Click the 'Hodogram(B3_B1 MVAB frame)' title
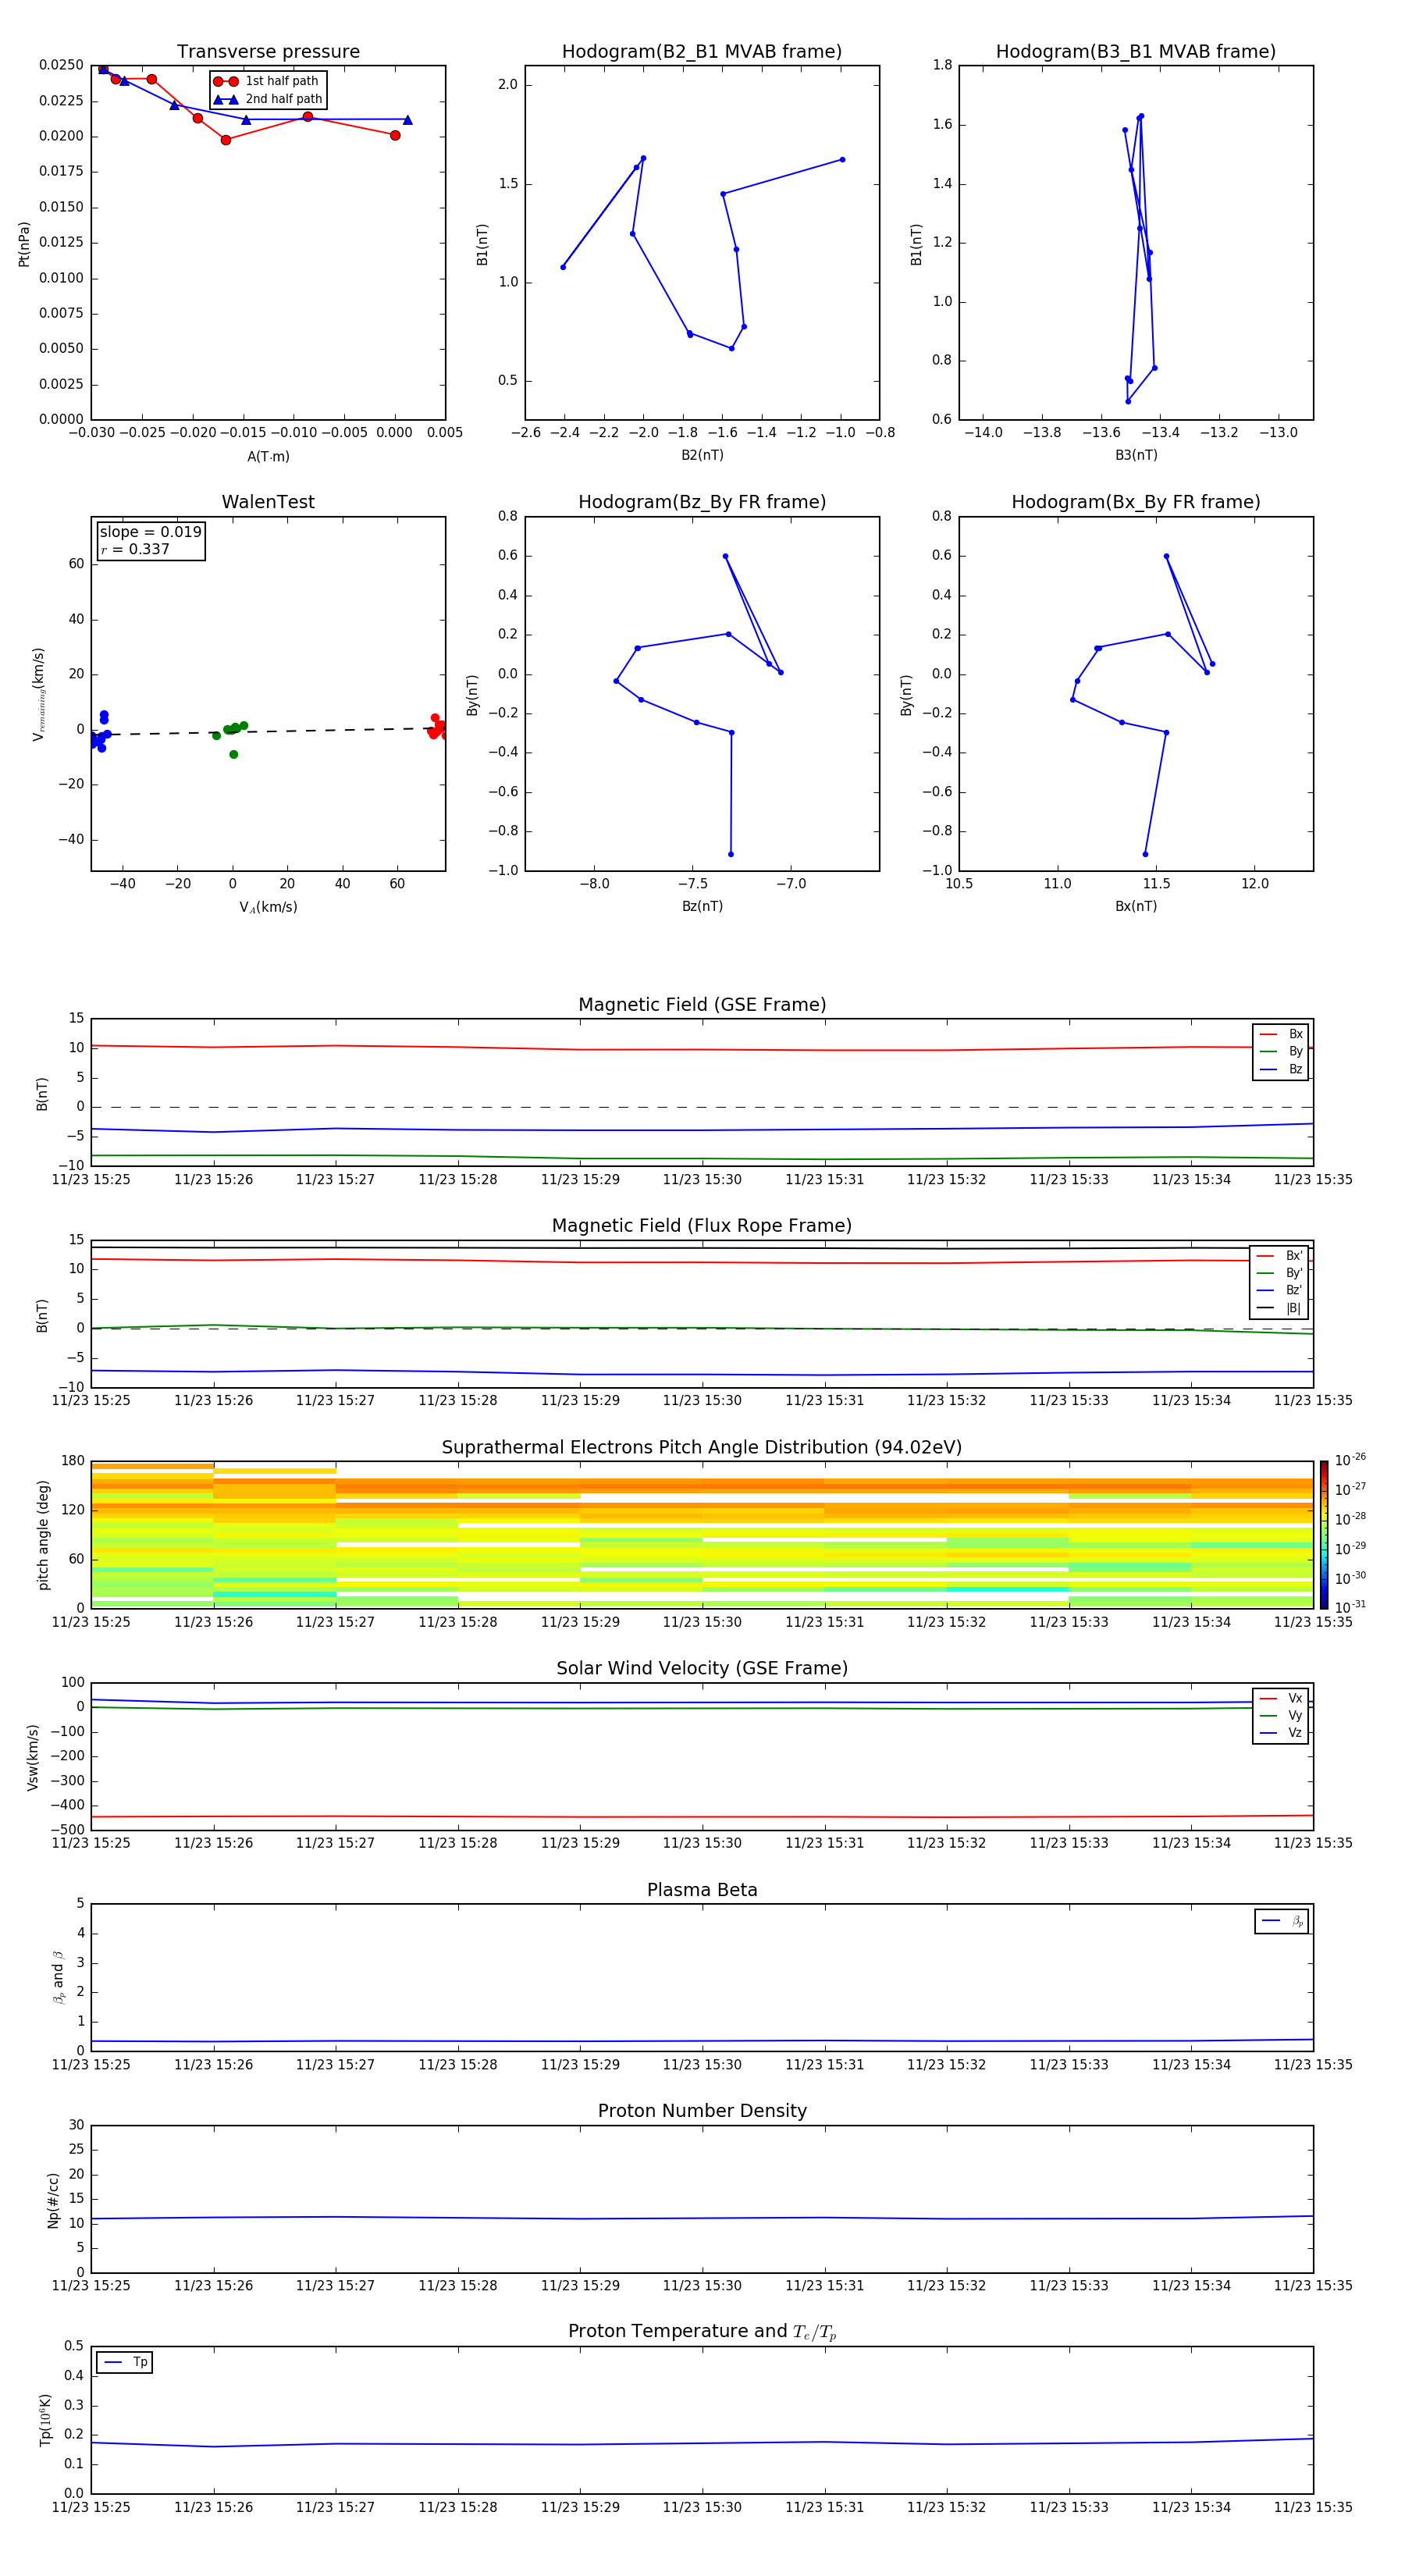 click(x=1136, y=52)
